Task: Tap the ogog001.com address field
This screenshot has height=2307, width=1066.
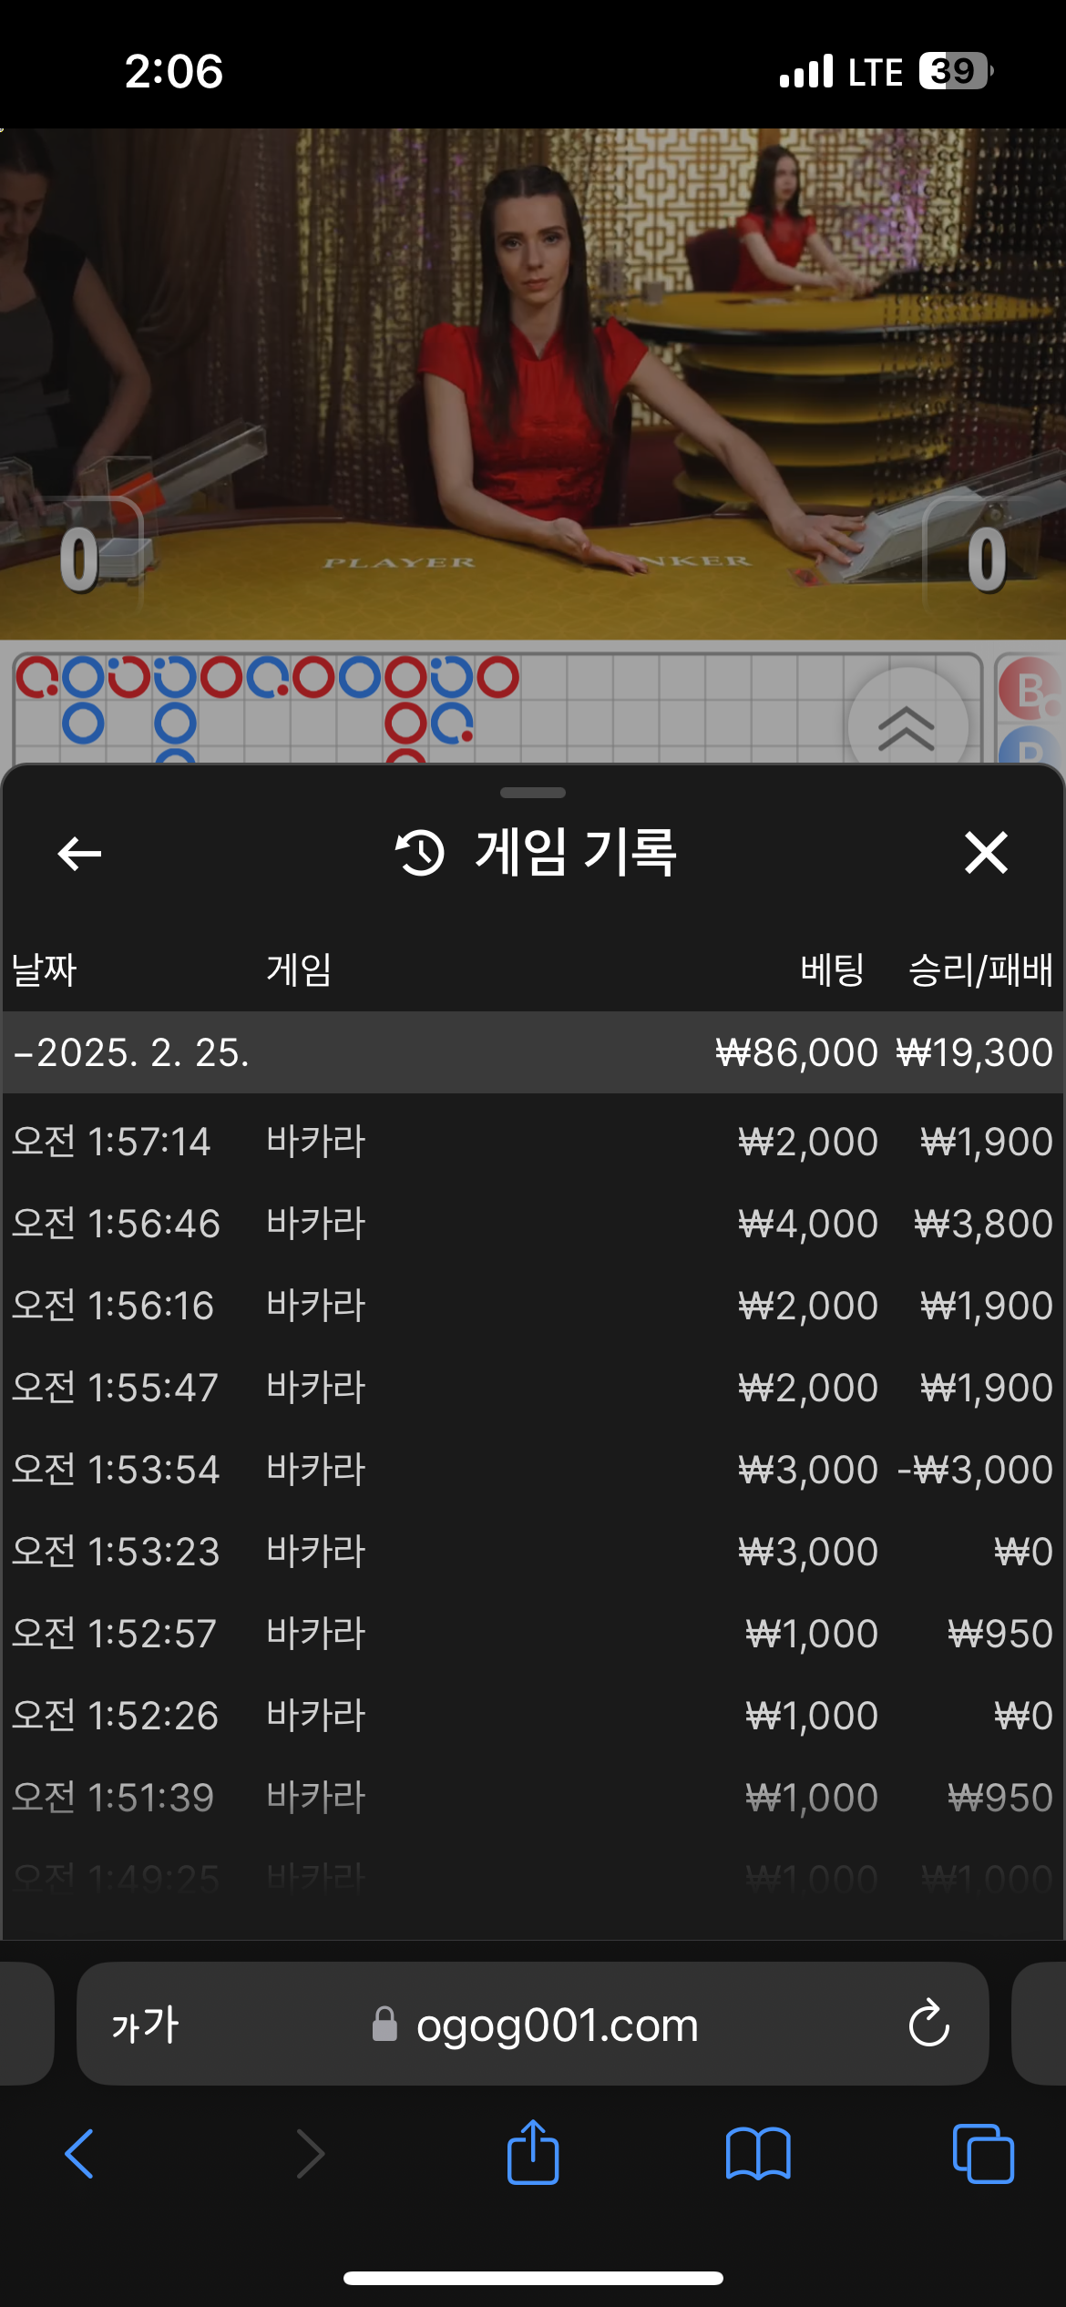Action: tap(533, 2025)
